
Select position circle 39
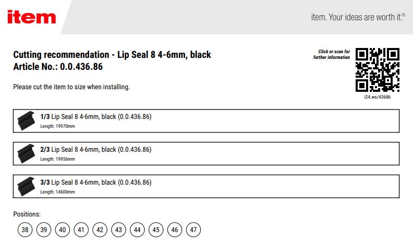44,230
